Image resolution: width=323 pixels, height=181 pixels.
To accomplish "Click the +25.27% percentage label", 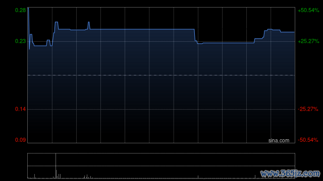I will 308,41.
